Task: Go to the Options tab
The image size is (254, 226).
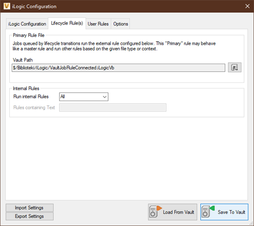Action: [121, 24]
